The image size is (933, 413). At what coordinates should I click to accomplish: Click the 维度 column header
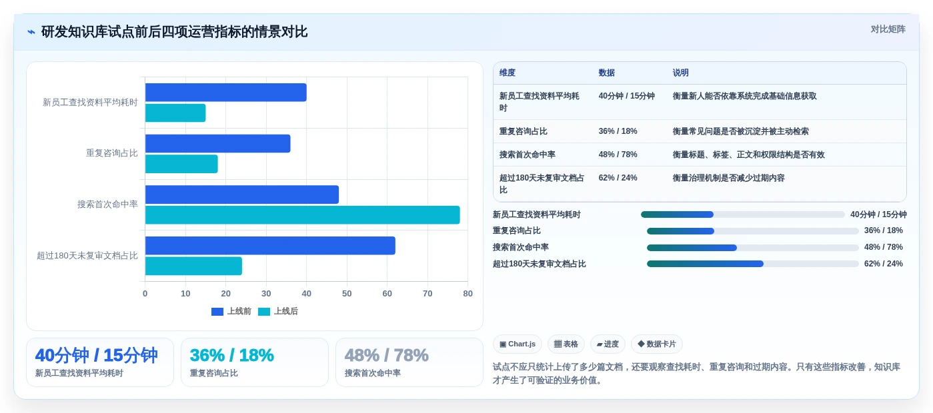(508, 73)
